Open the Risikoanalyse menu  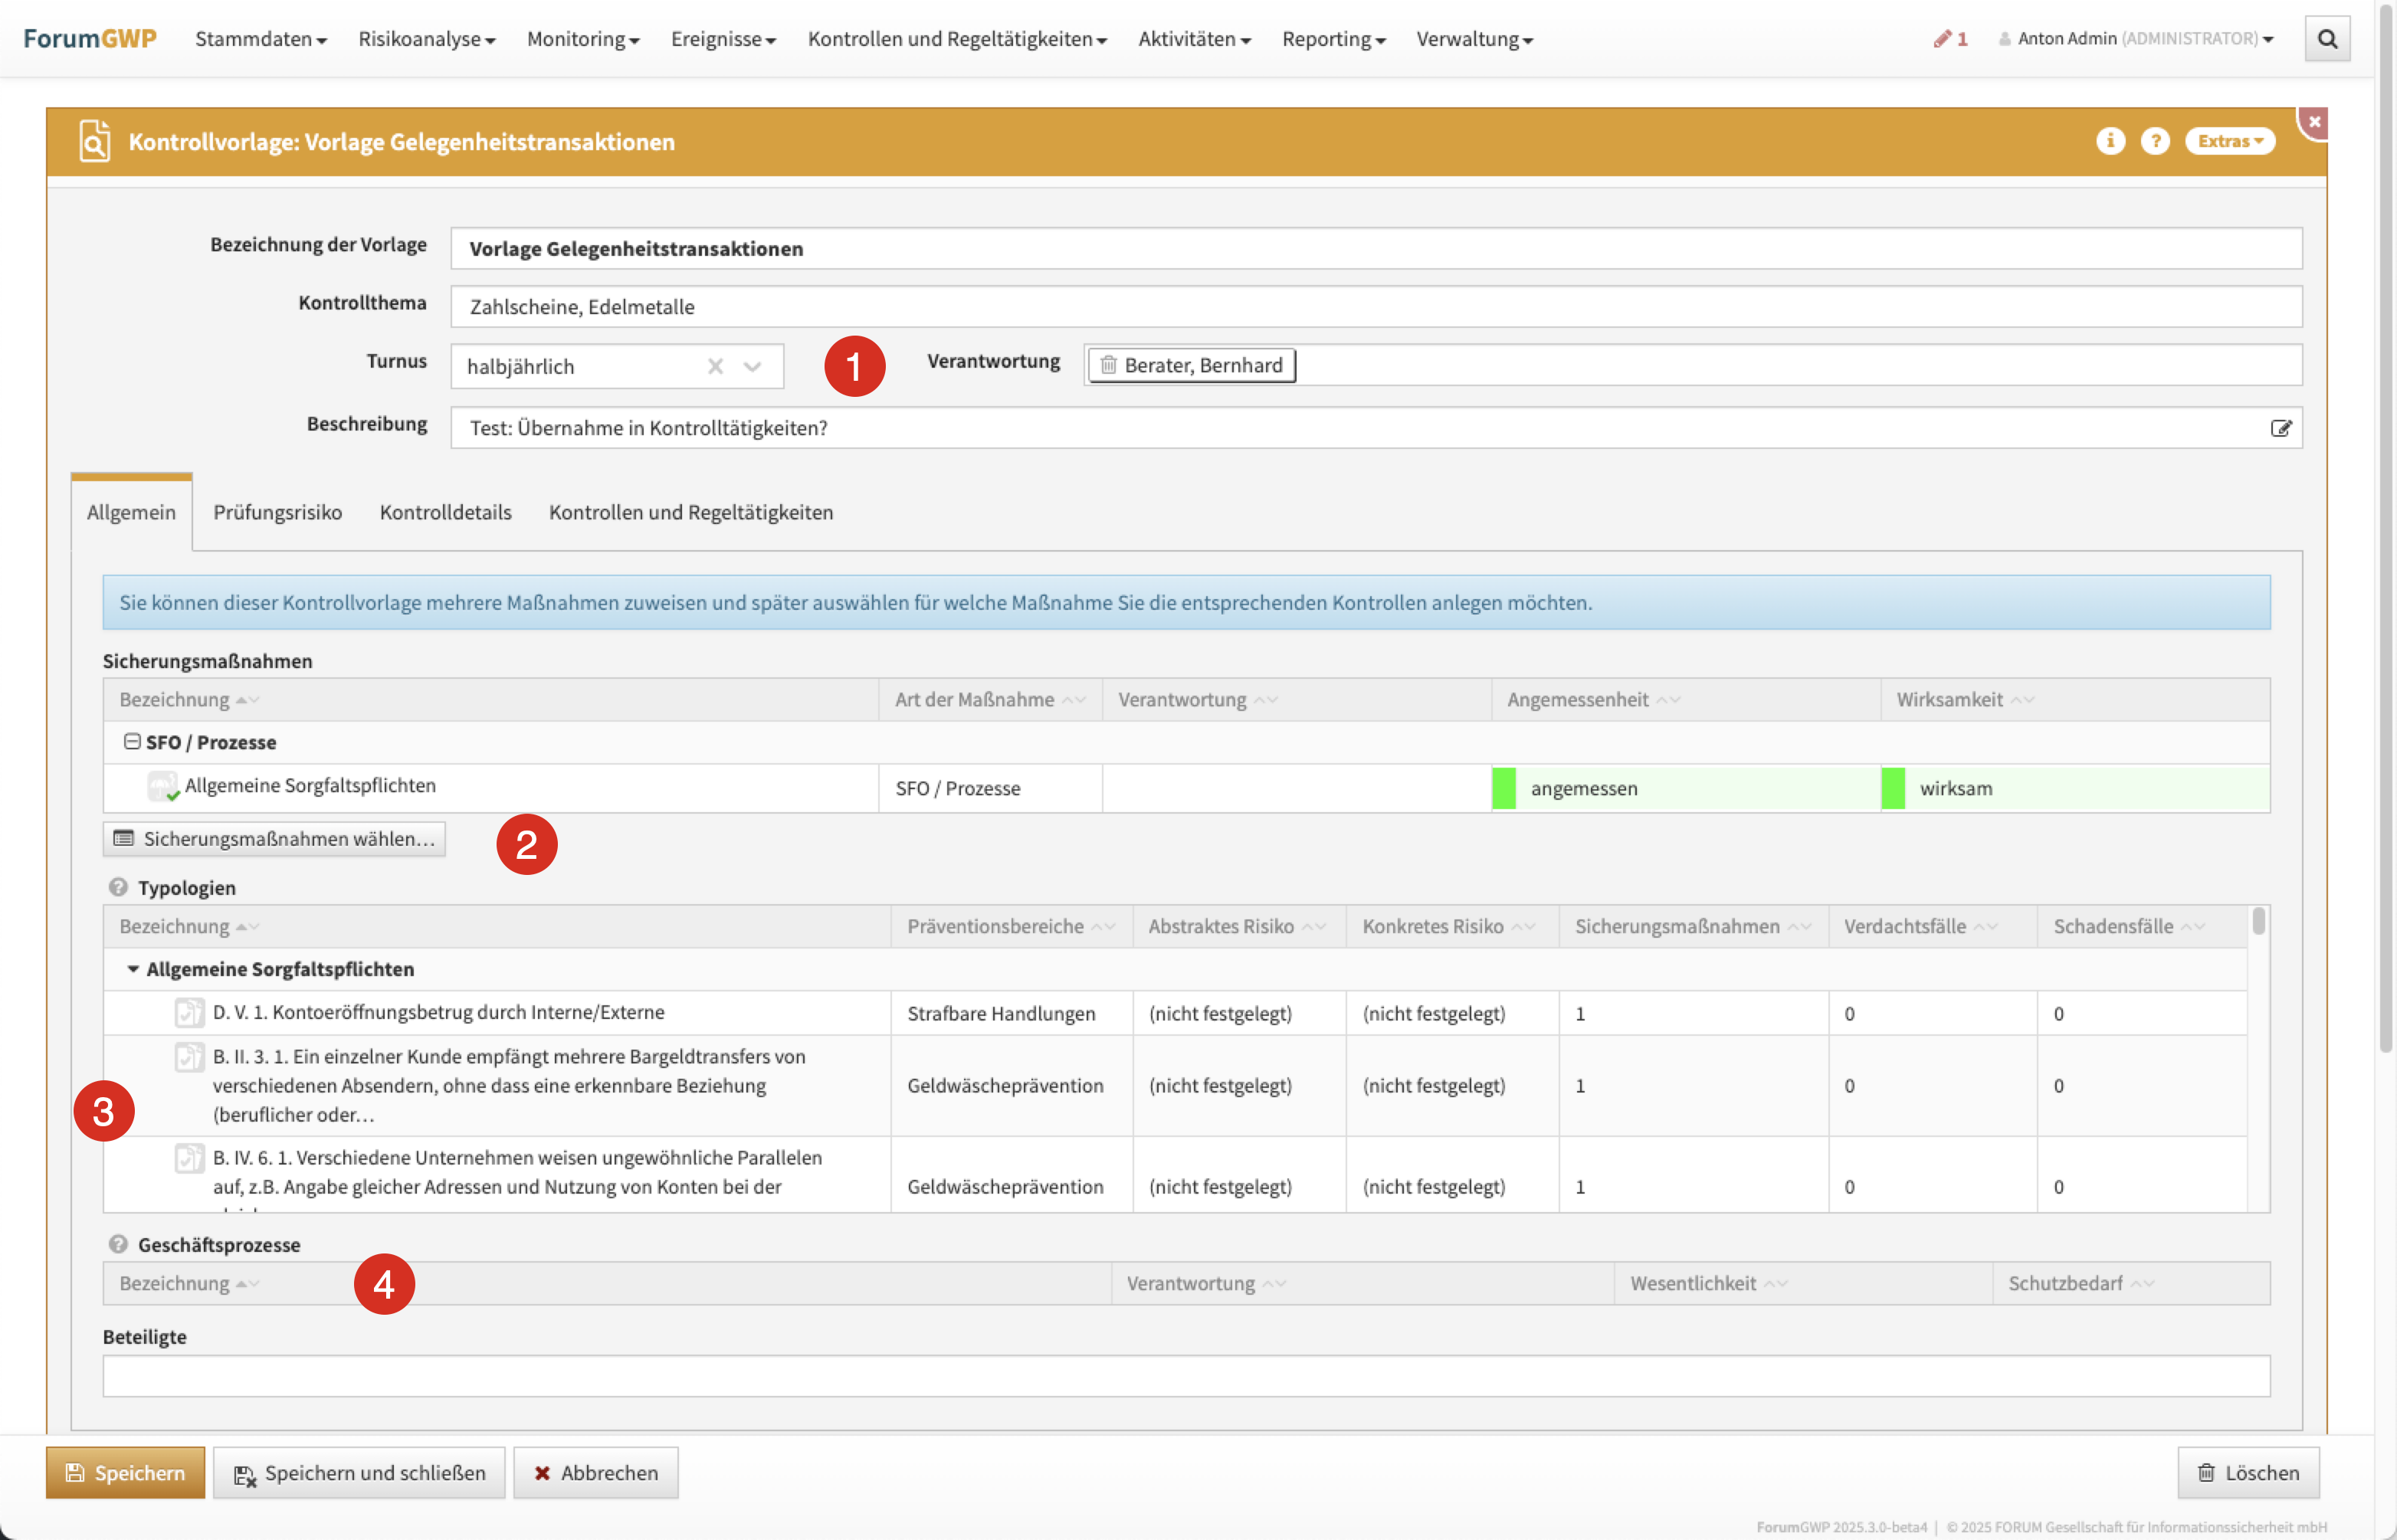pyautogui.click(x=427, y=39)
